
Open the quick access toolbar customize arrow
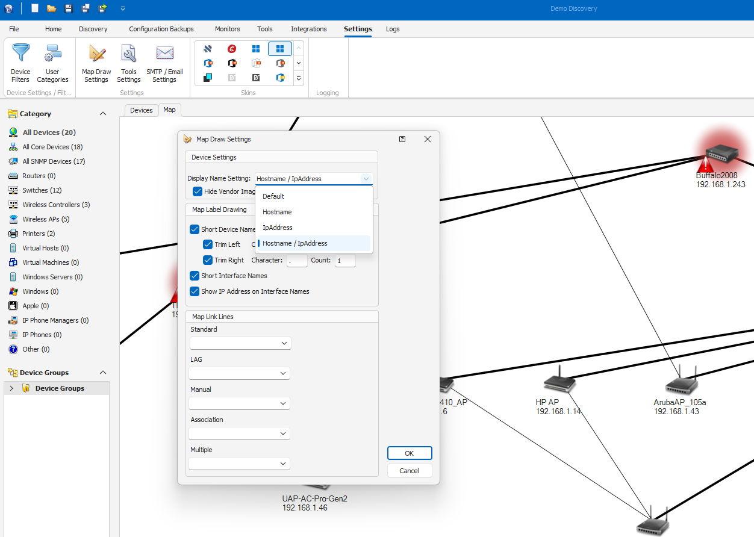point(123,8)
